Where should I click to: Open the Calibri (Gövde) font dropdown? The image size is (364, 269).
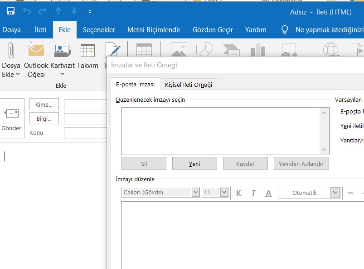click(195, 192)
